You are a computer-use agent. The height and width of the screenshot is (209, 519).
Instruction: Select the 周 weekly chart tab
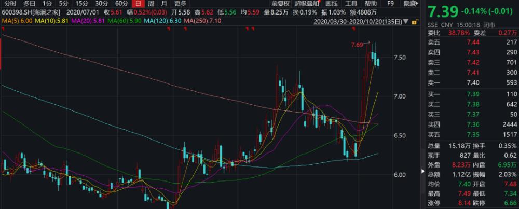[151, 3]
